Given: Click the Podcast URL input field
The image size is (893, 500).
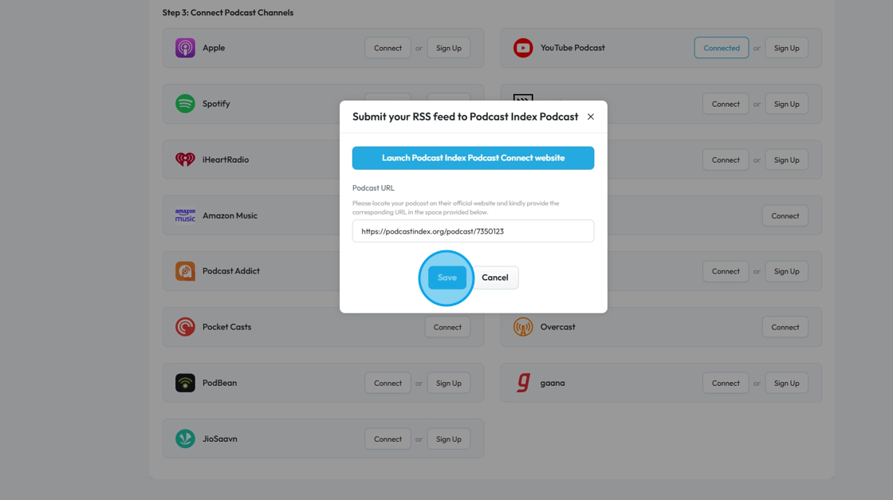Looking at the screenshot, I should pos(473,231).
